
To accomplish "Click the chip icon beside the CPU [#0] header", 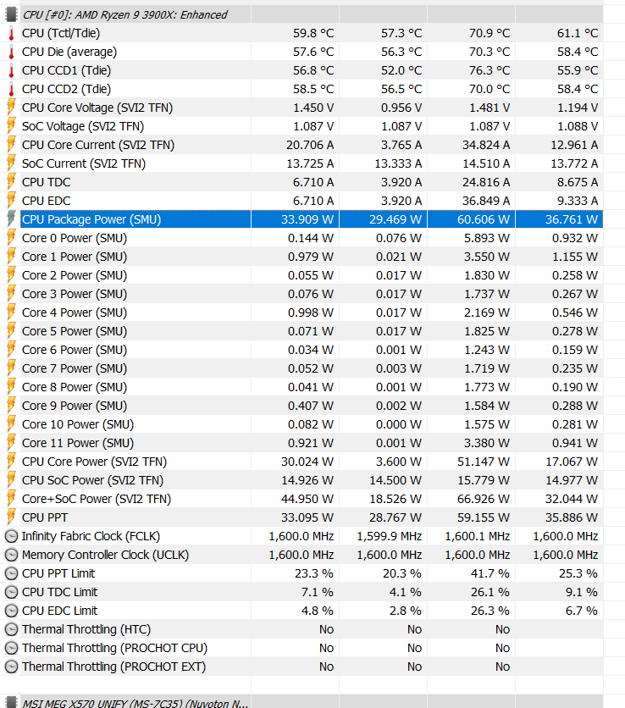I will [11, 14].
